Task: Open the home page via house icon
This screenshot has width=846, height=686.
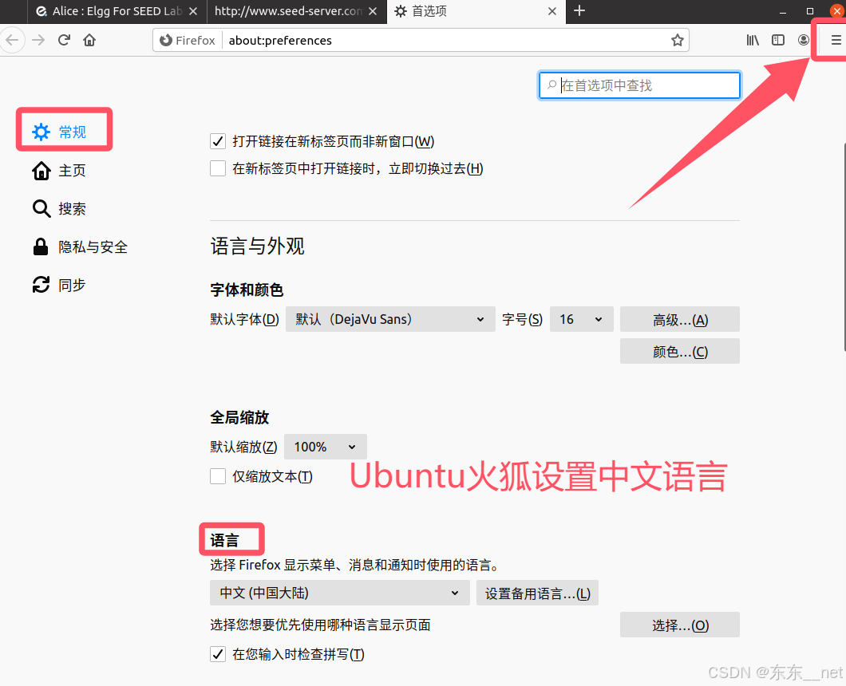Action: pos(89,40)
